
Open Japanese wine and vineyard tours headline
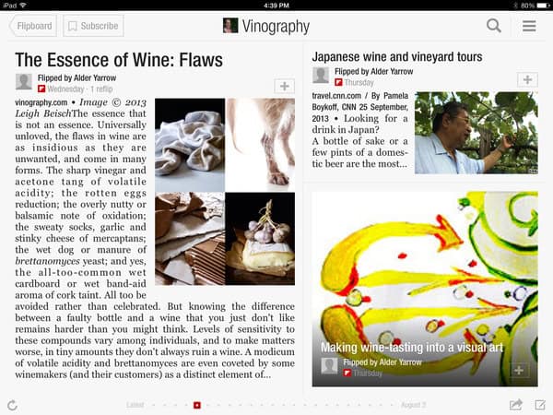397,56
